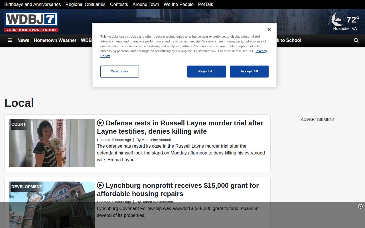Open Russell Layne story thumbnail image
The image size is (365, 228).
point(52,143)
